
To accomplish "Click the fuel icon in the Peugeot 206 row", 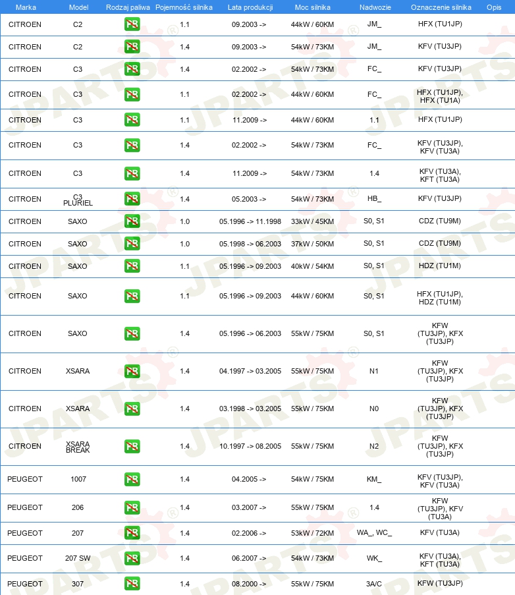I will [132, 507].
